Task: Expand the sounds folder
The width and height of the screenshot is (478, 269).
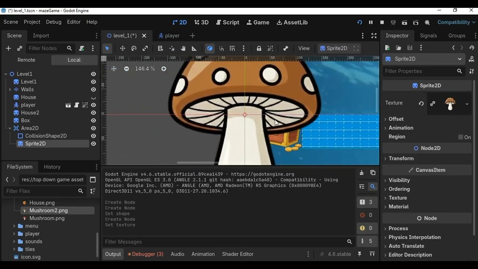Action: [x=14, y=241]
